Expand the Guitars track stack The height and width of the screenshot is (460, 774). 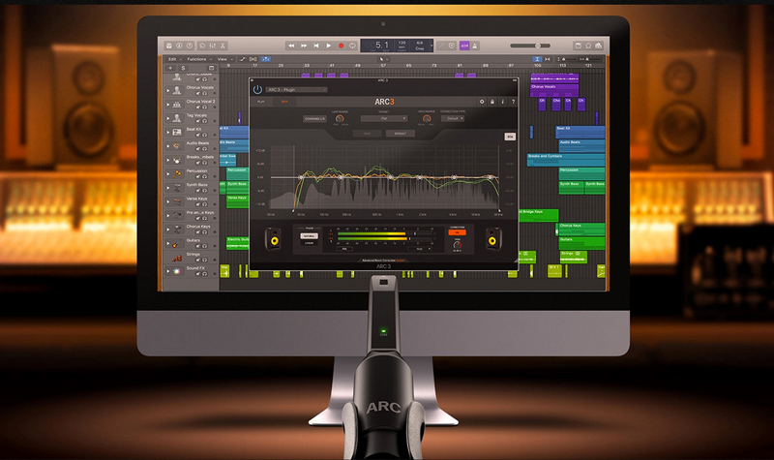point(167,244)
